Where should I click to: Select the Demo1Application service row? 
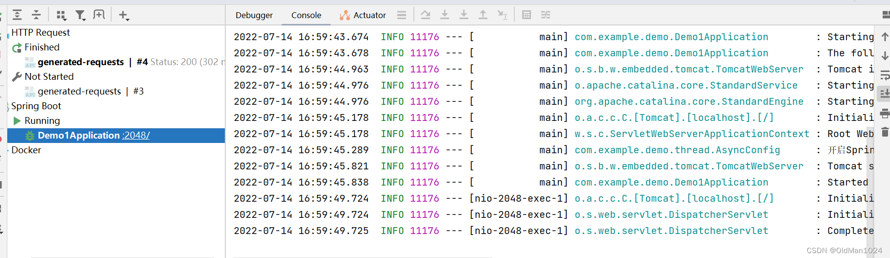click(x=116, y=135)
